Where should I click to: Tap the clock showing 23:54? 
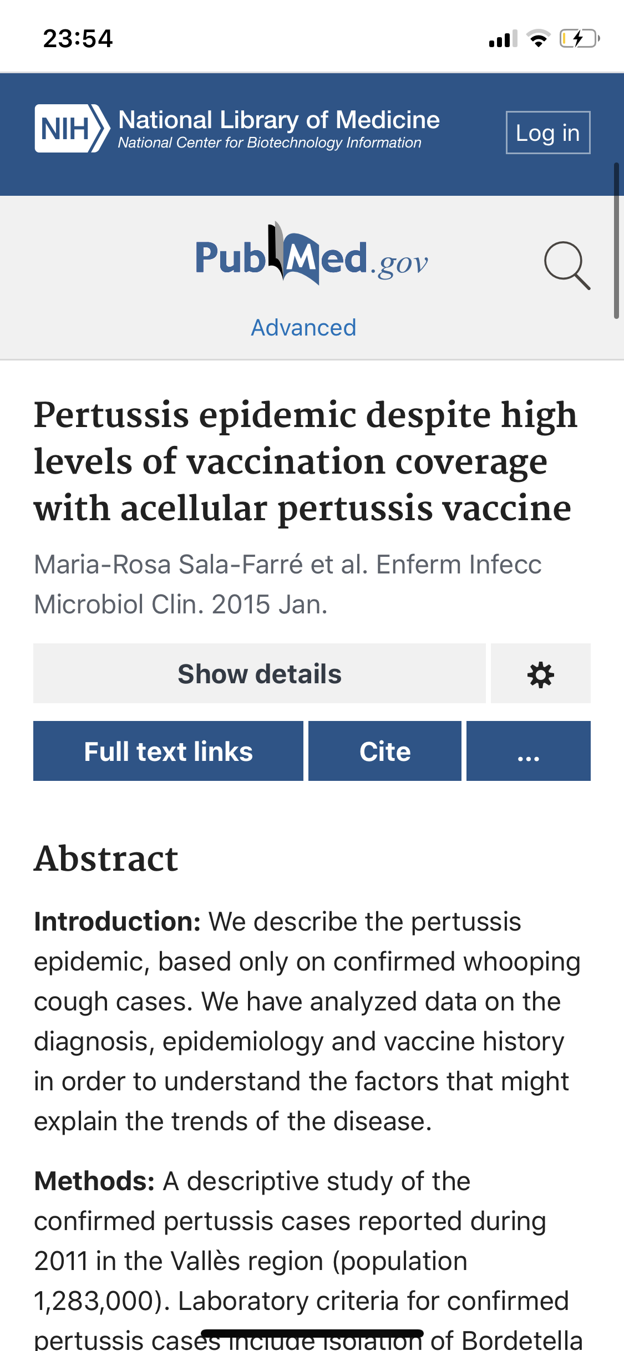tap(78, 39)
